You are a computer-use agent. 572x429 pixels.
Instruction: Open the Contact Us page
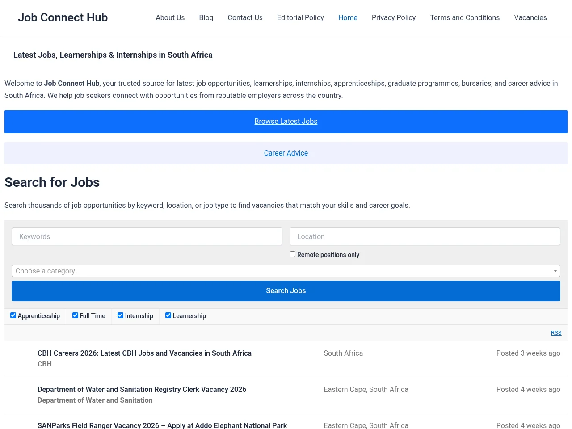[x=245, y=17]
